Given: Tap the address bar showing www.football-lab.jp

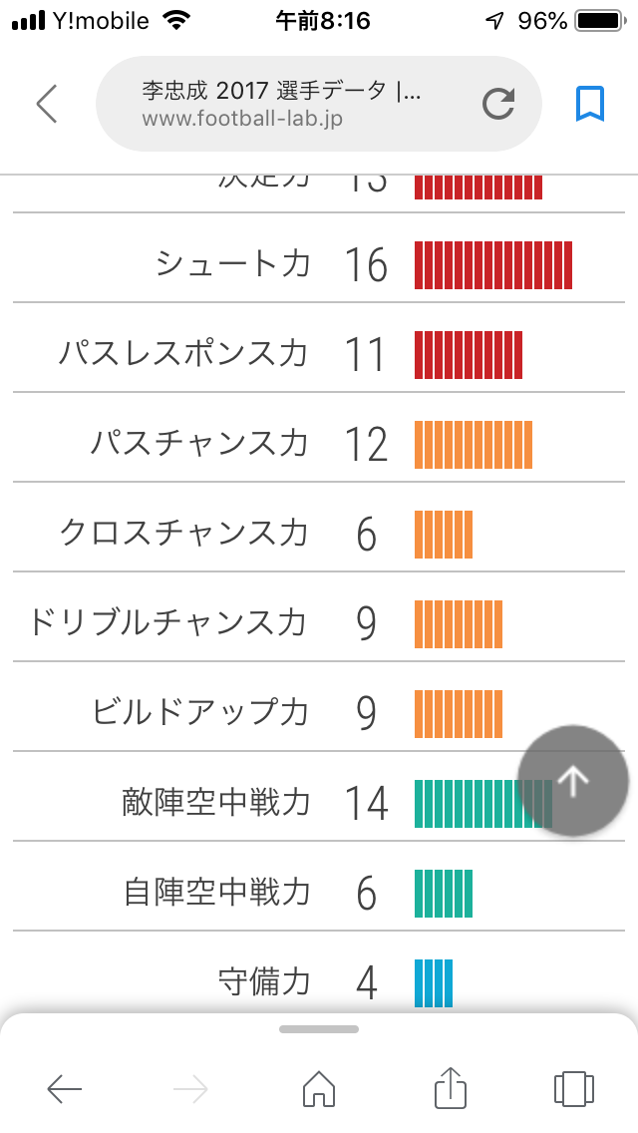Looking at the screenshot, I should 299,104.
